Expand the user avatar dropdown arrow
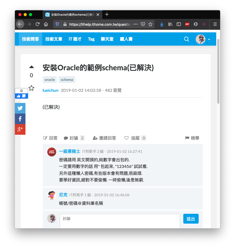 (209, 39)
